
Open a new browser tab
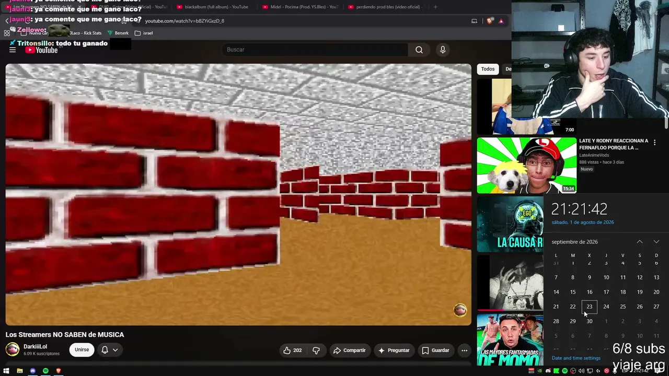(435, 7)
